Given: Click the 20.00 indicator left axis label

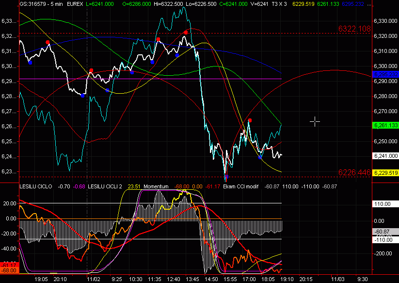Looking at the screenshot, I should (10, 203).
